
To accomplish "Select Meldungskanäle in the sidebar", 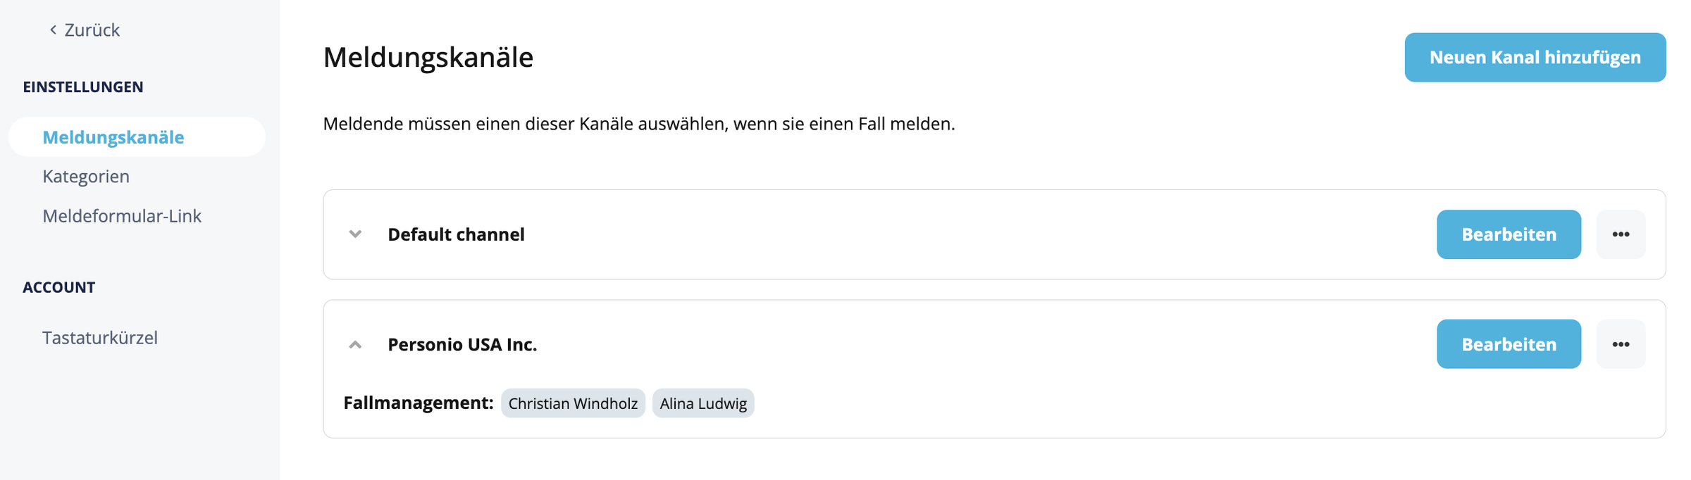I will [x=137, y=137].
